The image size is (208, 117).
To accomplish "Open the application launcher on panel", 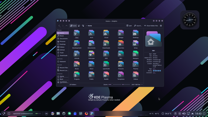I will [4, 113].
